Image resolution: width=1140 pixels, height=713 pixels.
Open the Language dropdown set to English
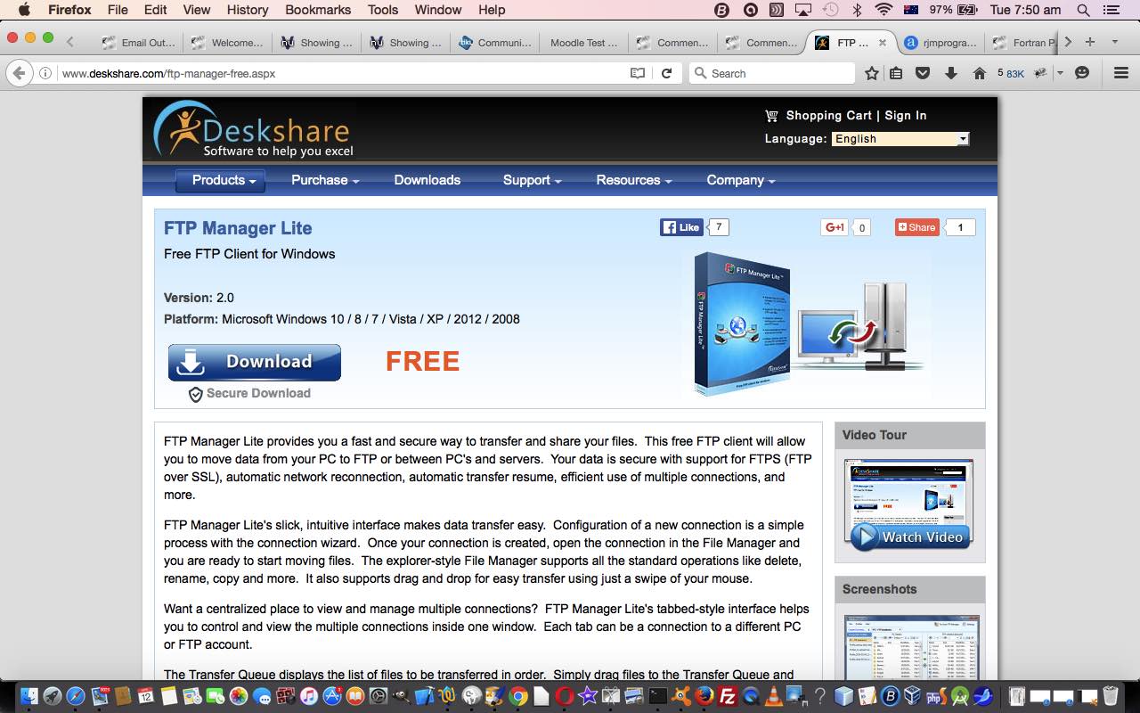point(900,139)
